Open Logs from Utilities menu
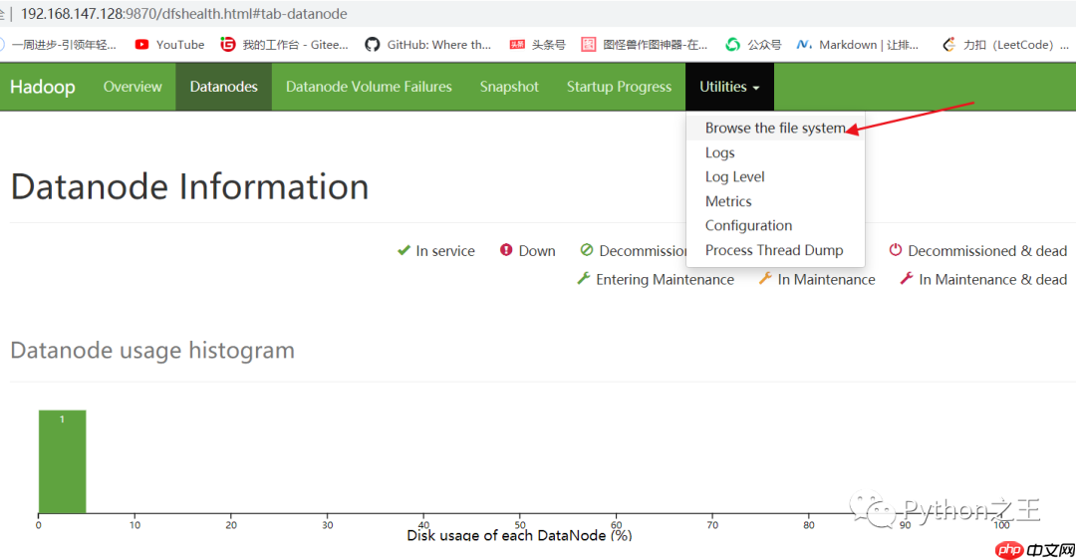1076x560 pixels. [719, 152]
